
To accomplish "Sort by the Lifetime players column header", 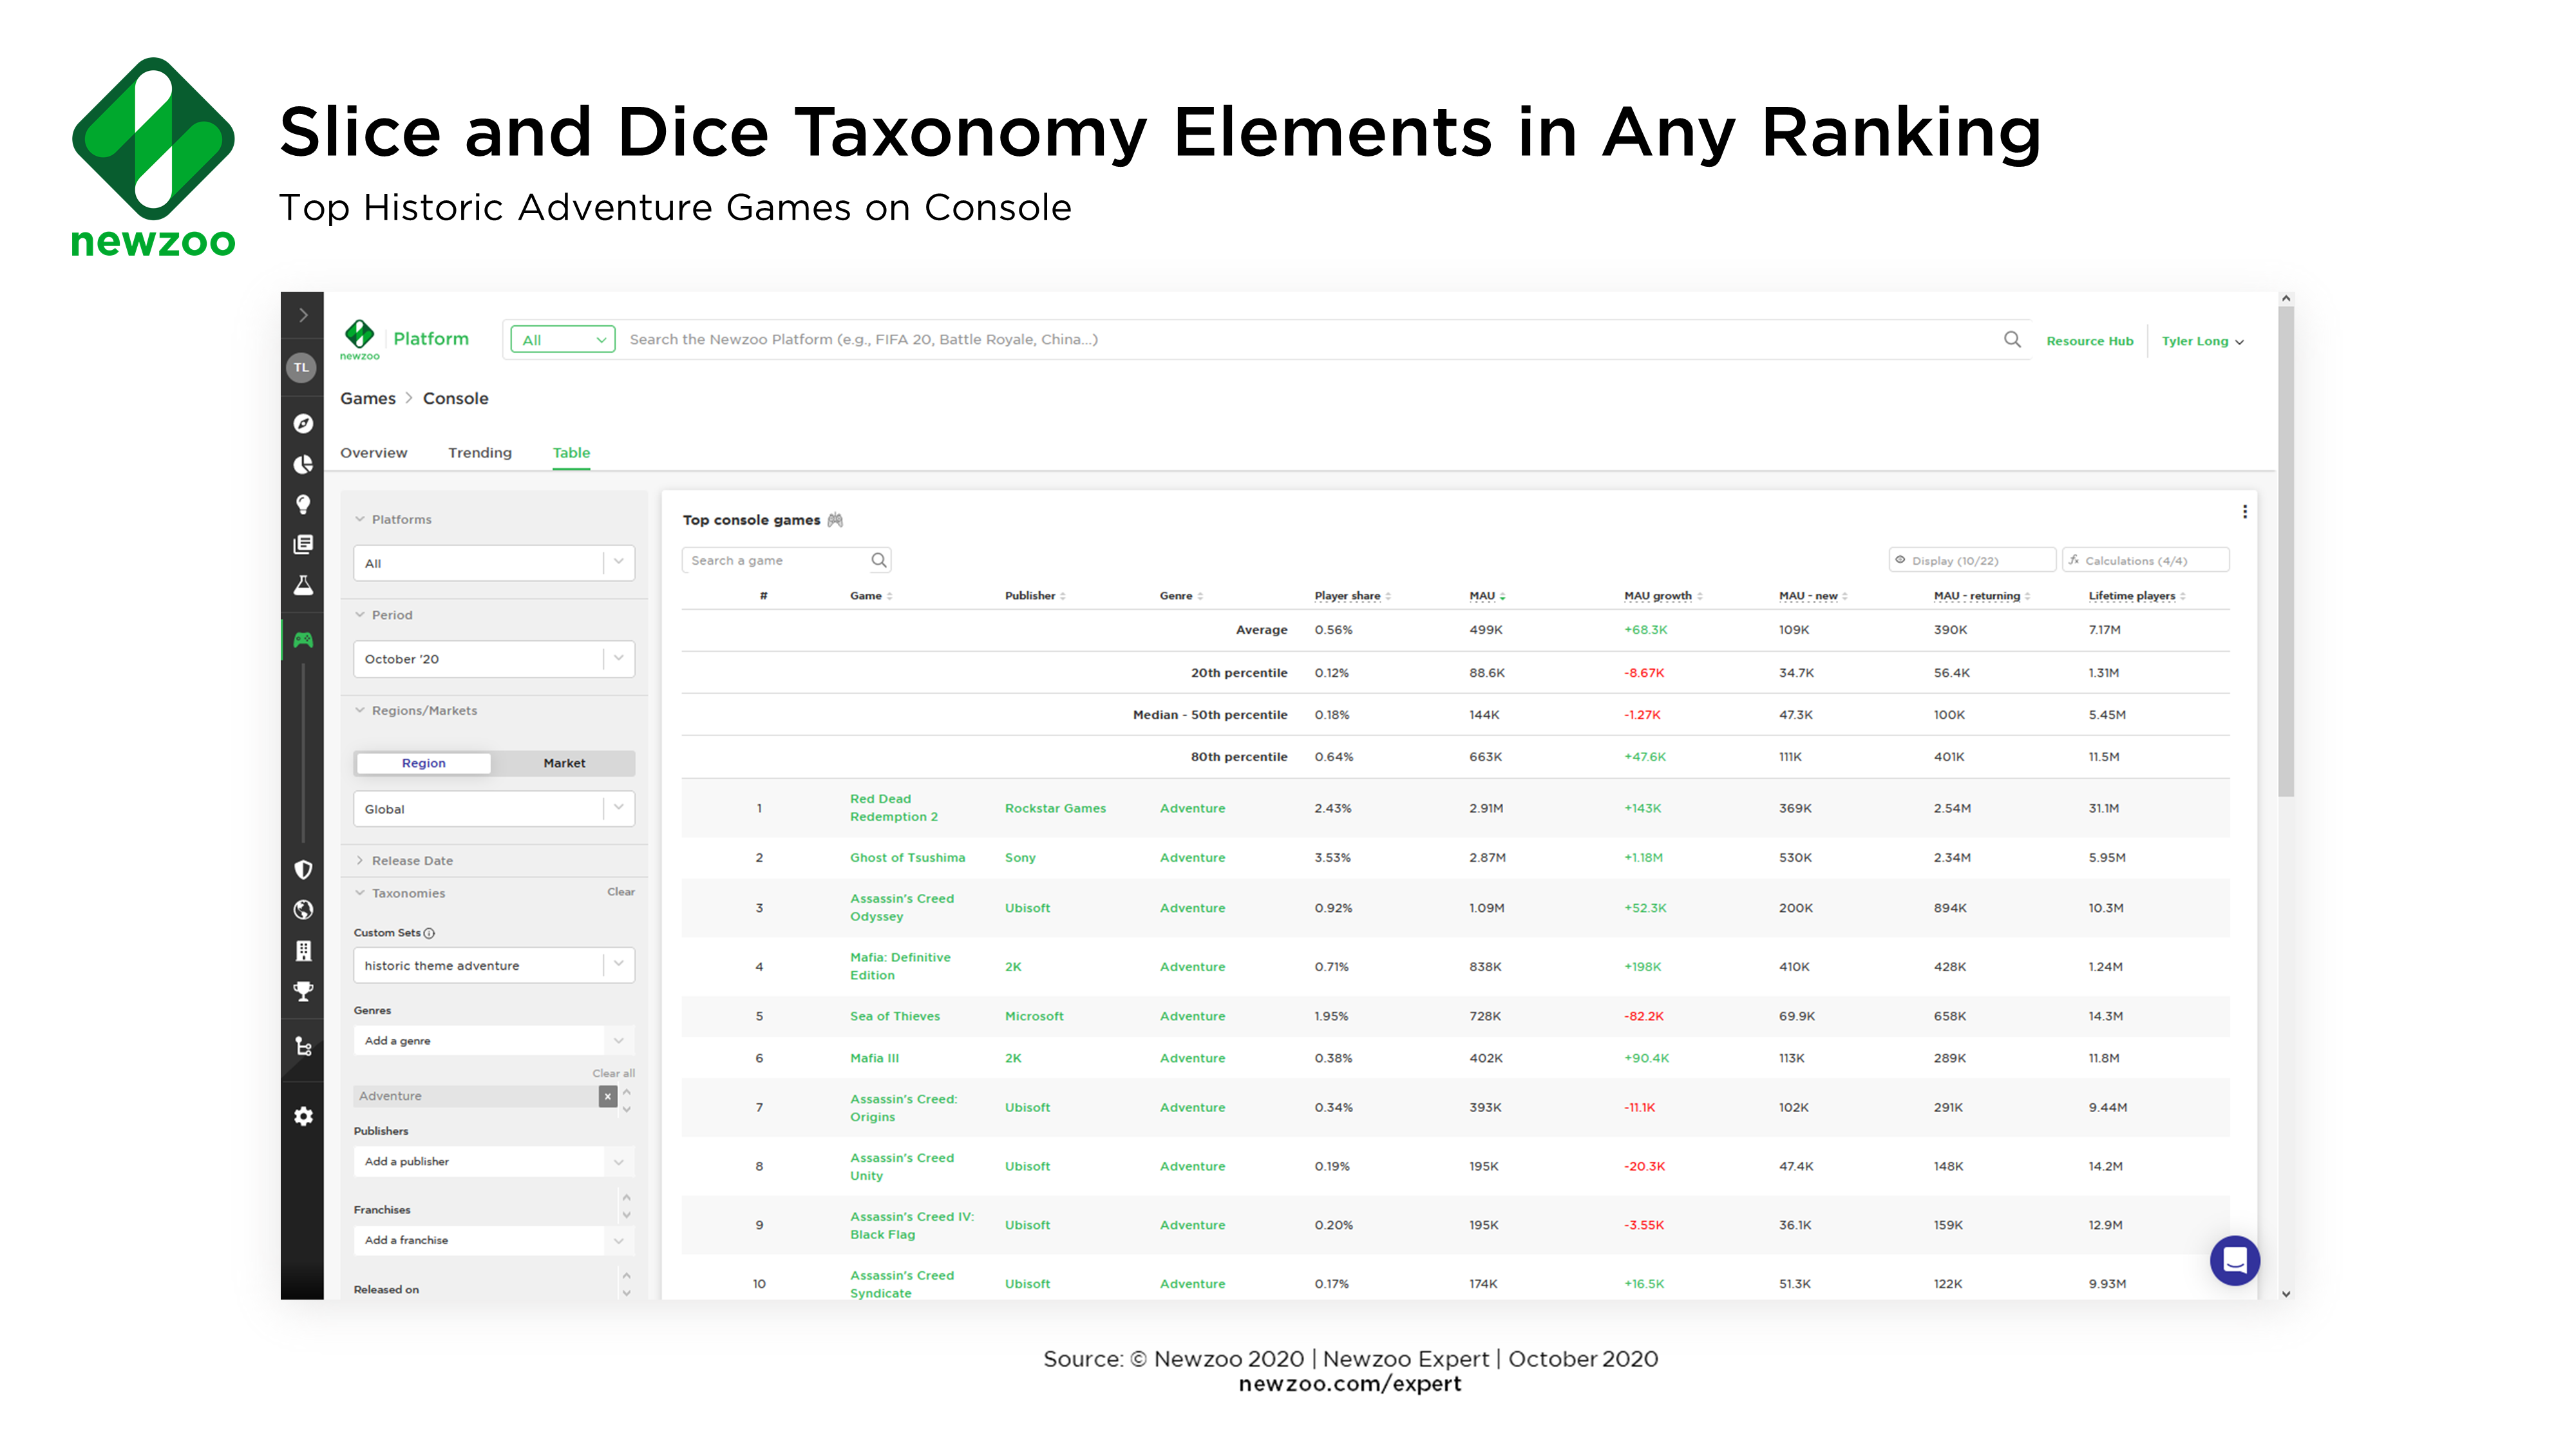I will point(2136,596).
